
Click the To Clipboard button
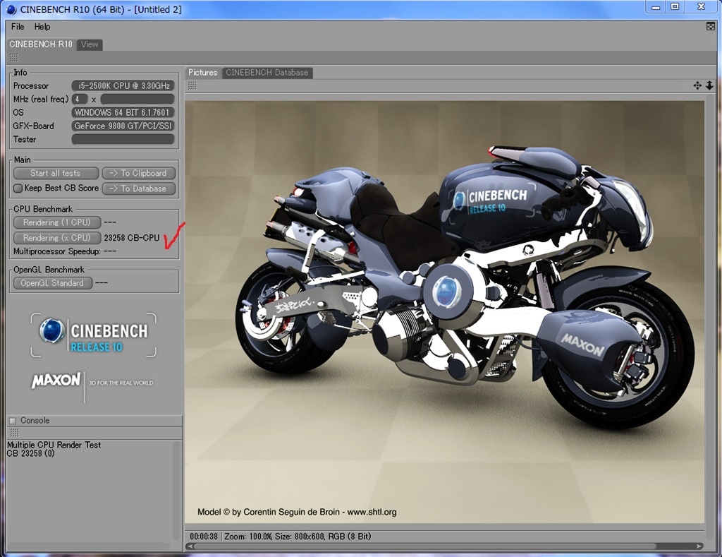[139, 173]
